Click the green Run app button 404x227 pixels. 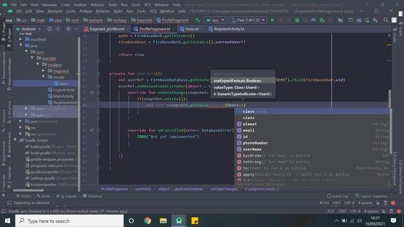click(x=272, y=20)
